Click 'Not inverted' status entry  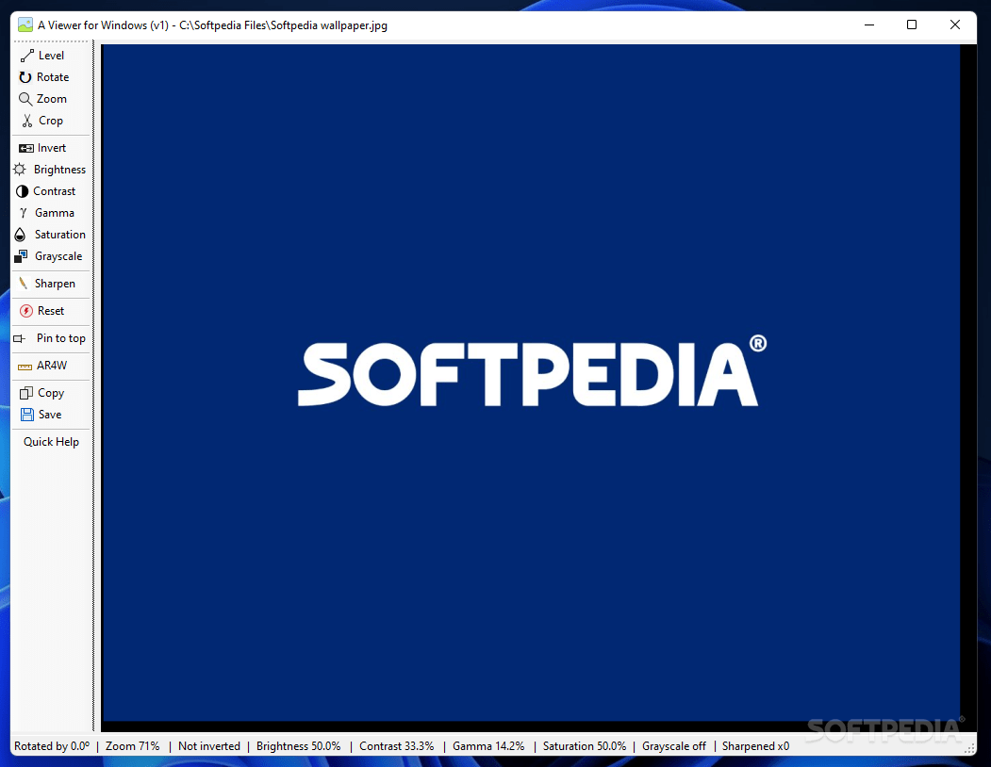pos(209,746)
